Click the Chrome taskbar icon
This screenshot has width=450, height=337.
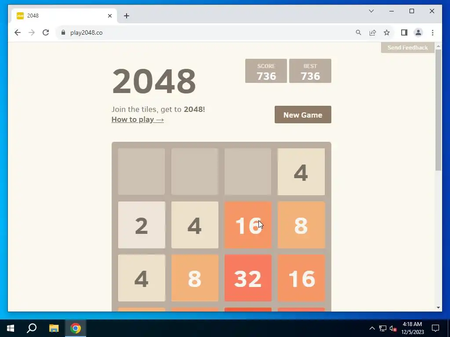click(76, 328)
